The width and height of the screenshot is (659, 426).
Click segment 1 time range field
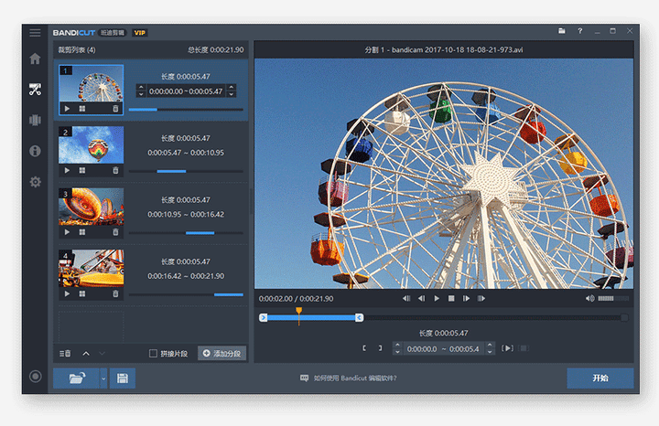point(186,91)
